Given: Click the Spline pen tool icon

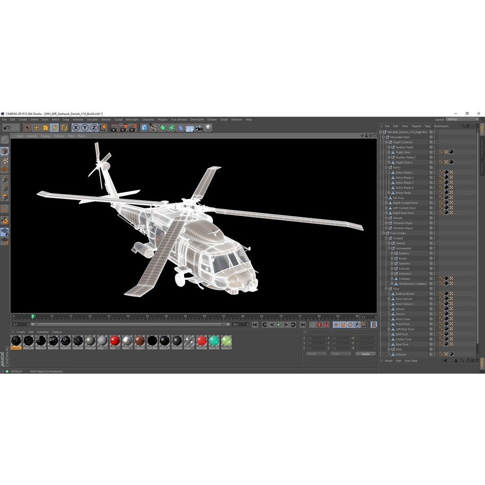Looking at the screenshot, I should (154, 128).
